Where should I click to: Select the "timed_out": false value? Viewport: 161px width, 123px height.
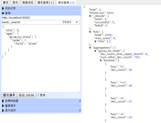pos(110,13)
